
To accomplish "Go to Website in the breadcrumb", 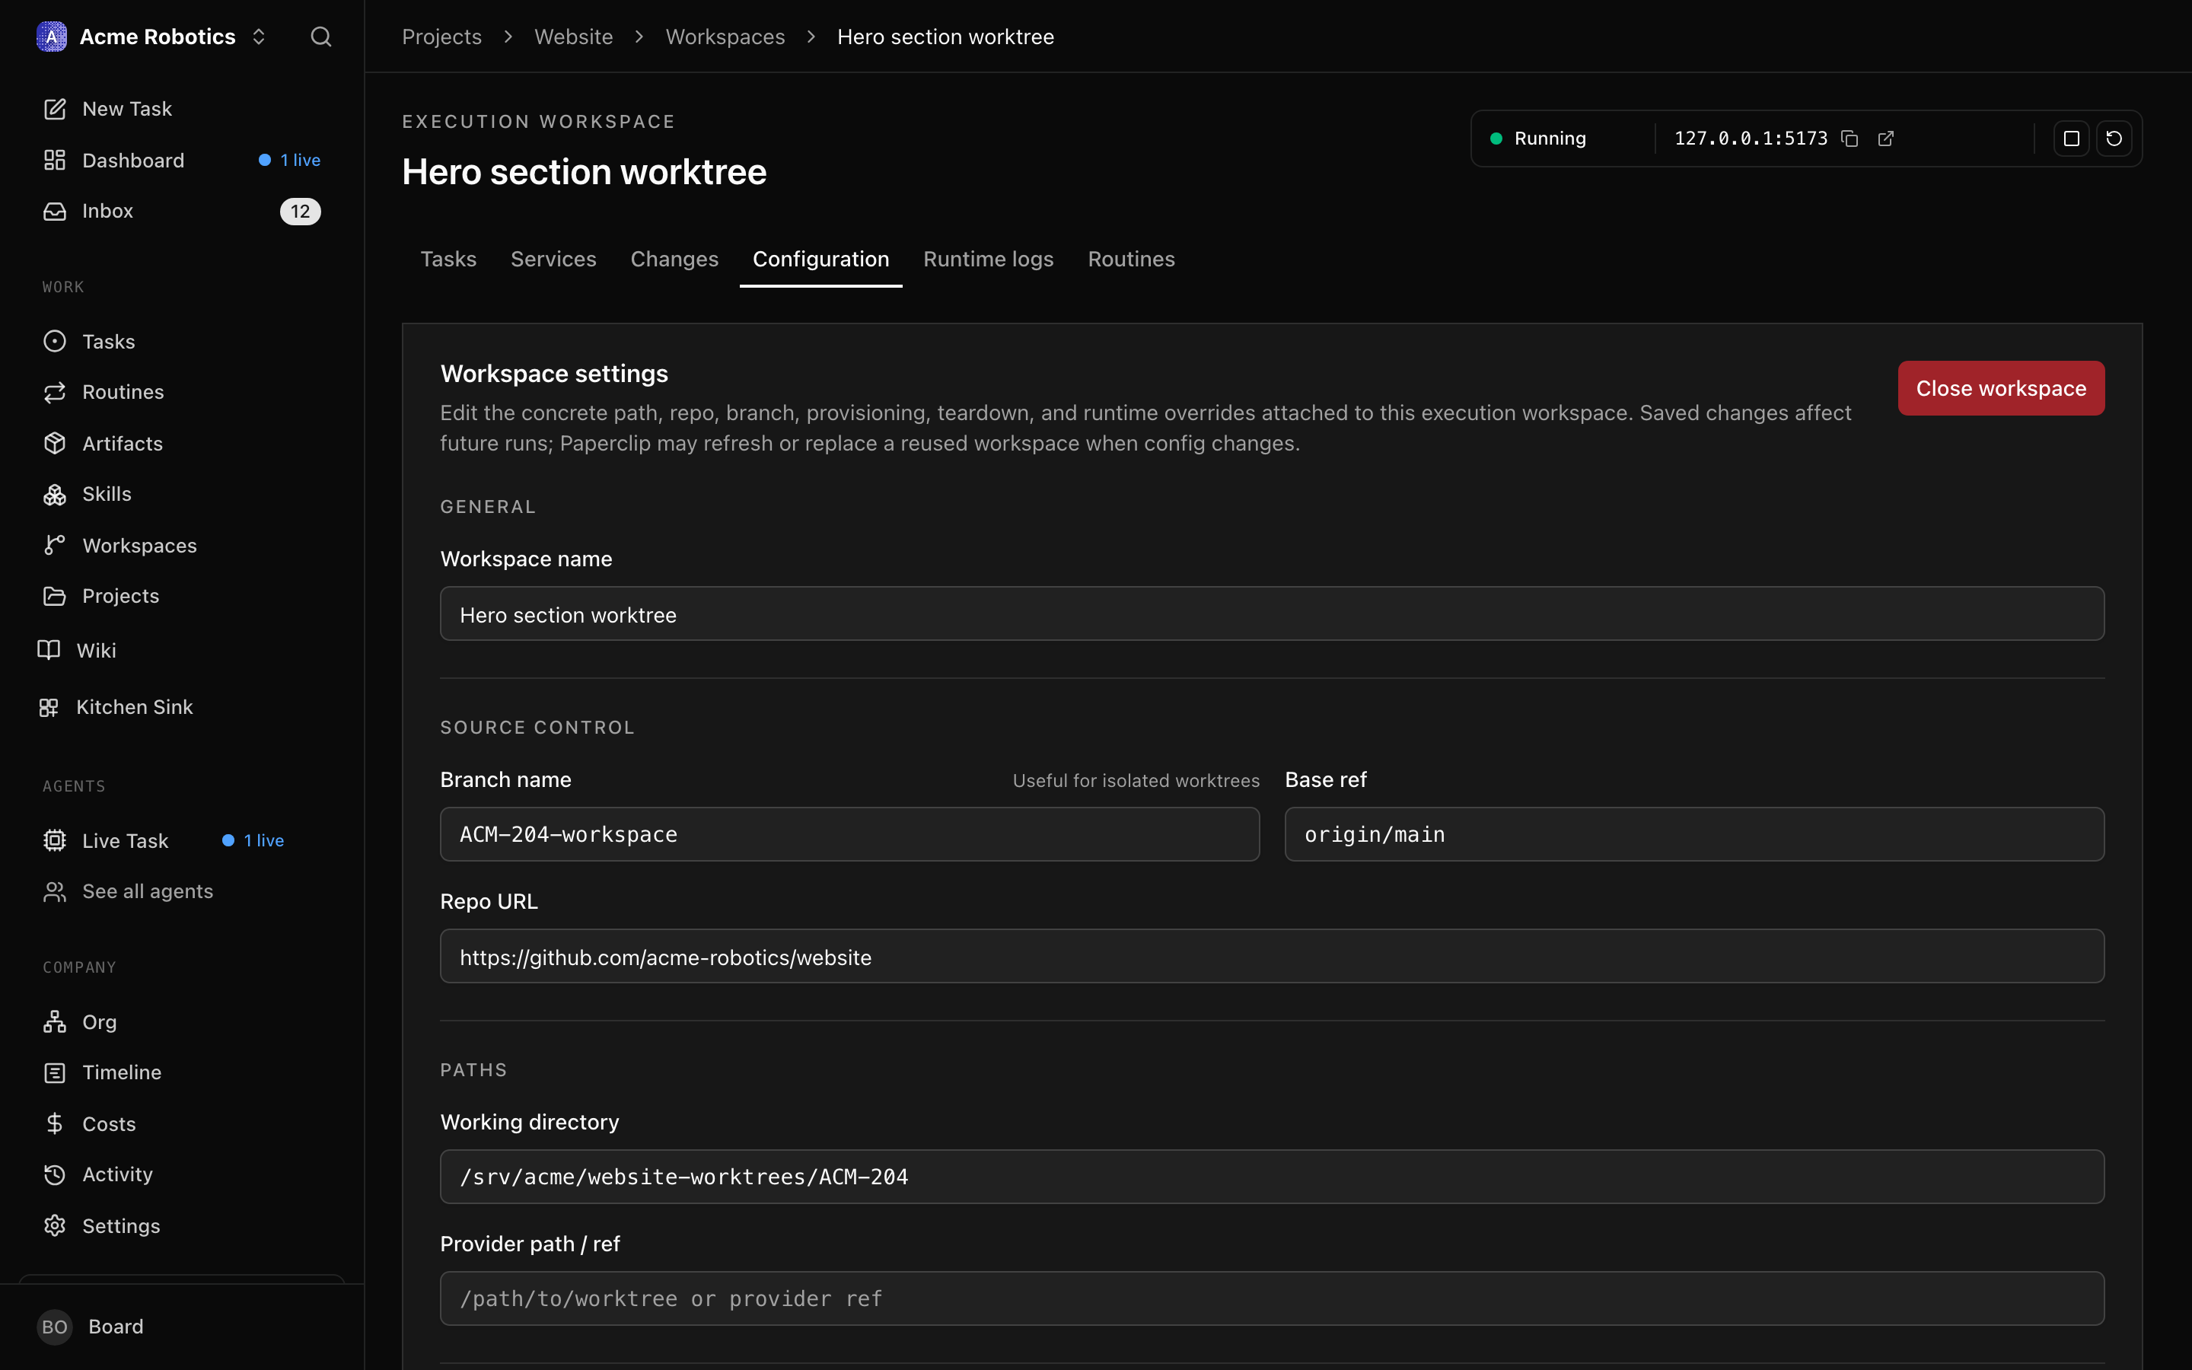I will (x=573, y=37).
